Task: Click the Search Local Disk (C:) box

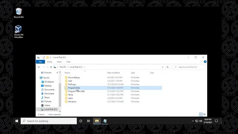Action: (x=189, y=67)
